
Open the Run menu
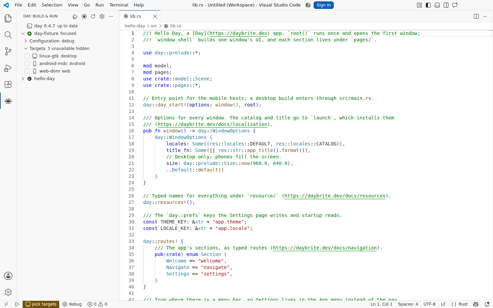click(100, 5)
